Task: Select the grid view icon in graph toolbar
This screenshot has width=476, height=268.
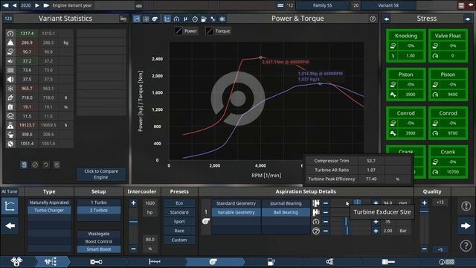Action: click(x=146, y=19)
